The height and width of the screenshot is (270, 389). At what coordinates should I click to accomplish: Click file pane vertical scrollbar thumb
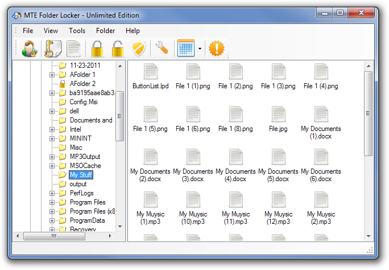[x=368, y=113]
